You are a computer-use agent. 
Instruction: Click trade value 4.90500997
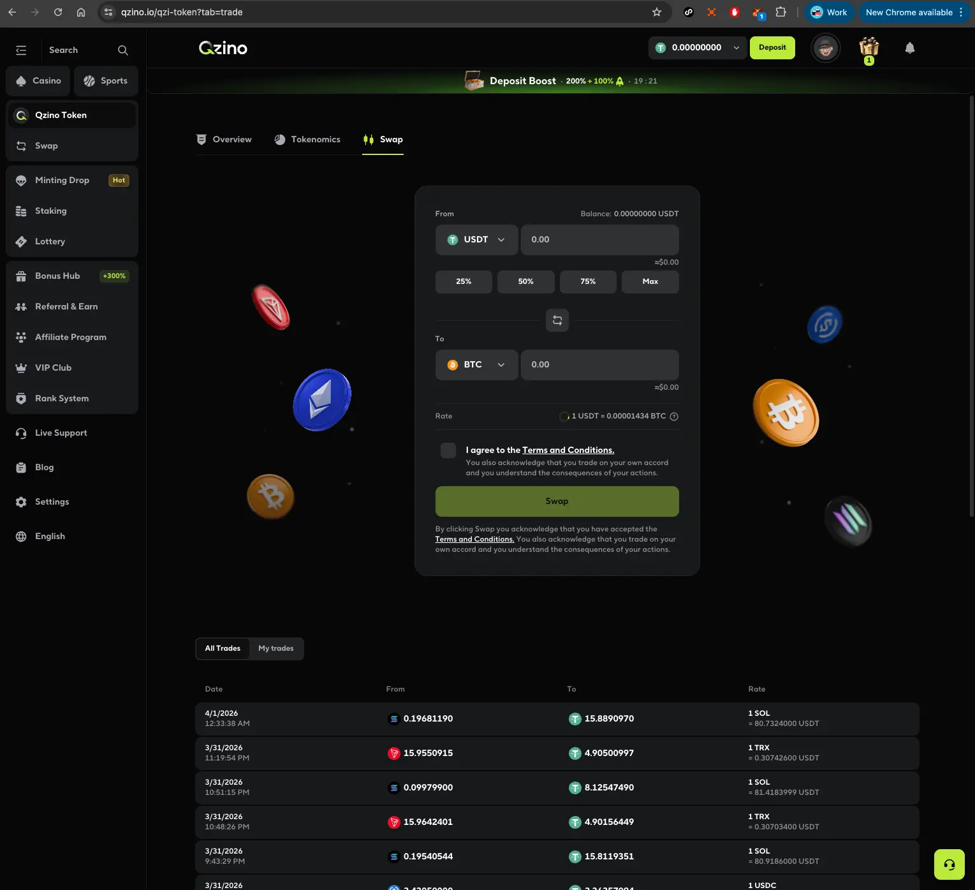[x=609, y=753]
